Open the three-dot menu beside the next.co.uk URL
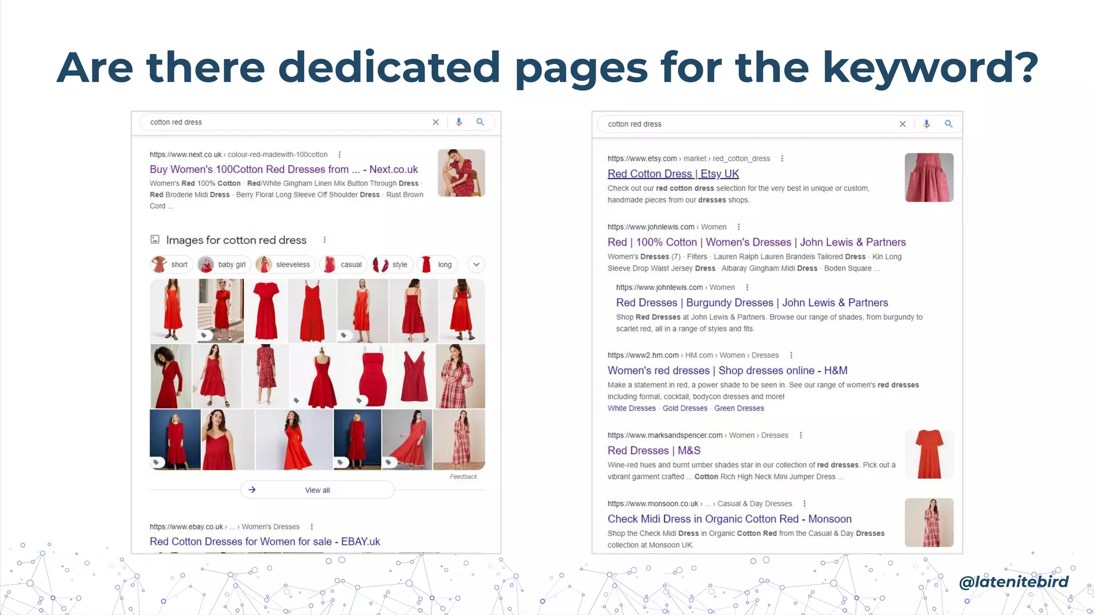 [x=339, y=155]
